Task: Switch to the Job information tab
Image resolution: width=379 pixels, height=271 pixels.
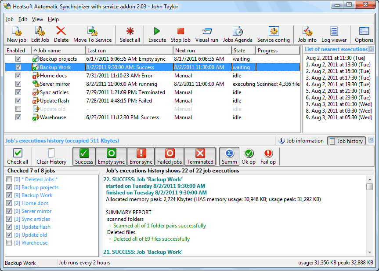Action: (x=301, y=141)
